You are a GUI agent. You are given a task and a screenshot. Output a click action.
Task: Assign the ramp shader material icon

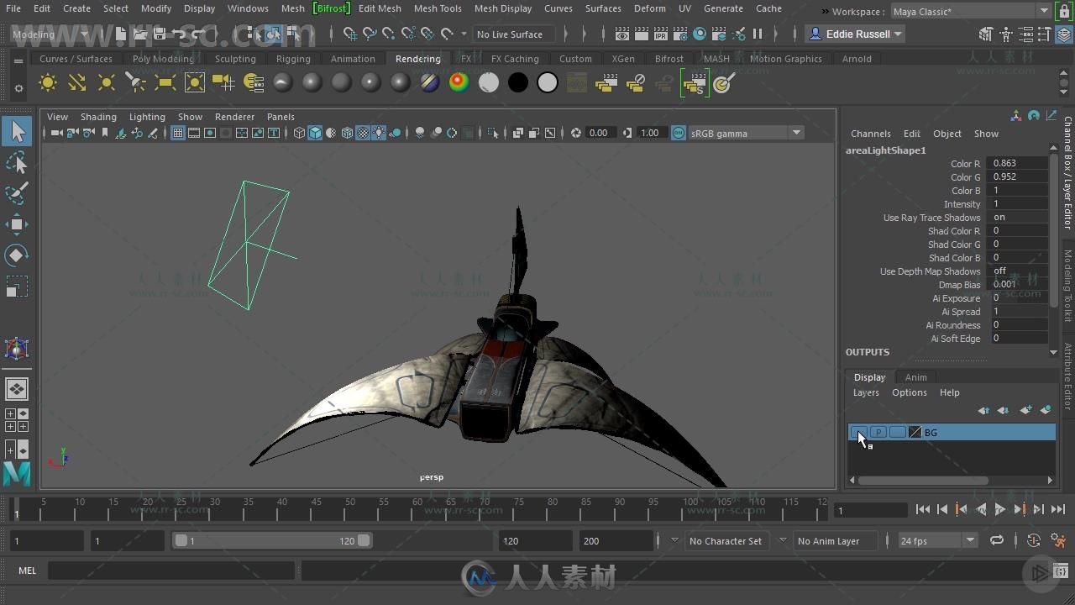tap(459, 82)
